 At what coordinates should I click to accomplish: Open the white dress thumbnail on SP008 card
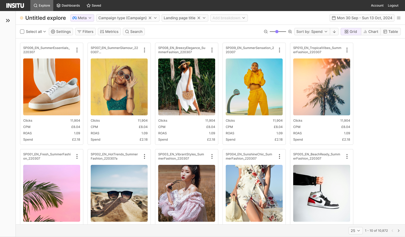coord(187,87)
